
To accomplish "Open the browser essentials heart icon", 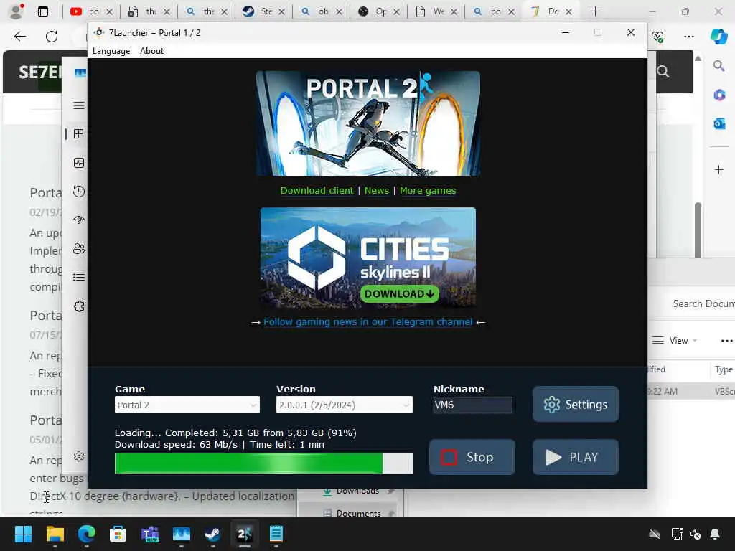I will click(657, 37).
